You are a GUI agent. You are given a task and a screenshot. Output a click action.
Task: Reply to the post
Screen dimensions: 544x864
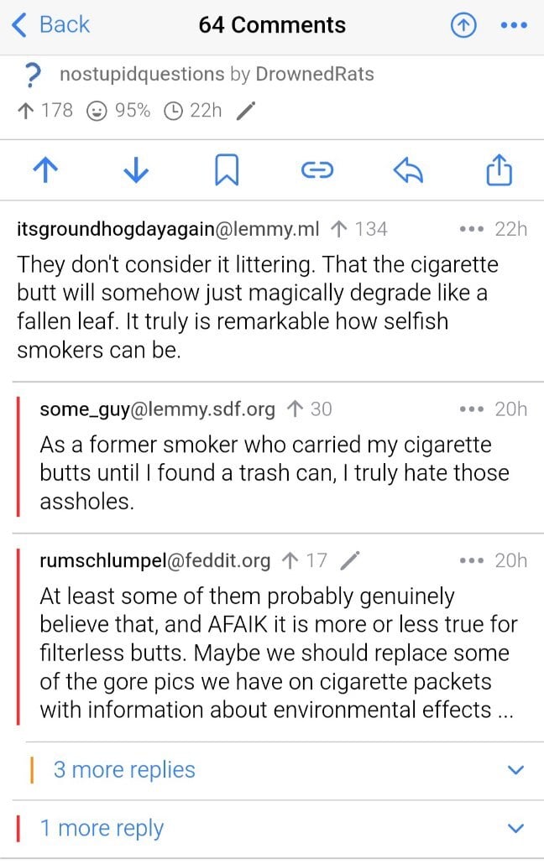[x=408, y=171]
